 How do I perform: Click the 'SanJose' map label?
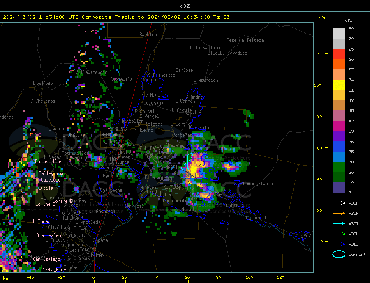point(184,70)
